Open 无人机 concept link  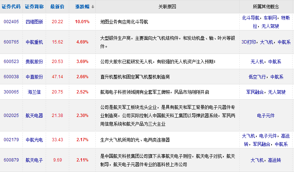(257, 62)
